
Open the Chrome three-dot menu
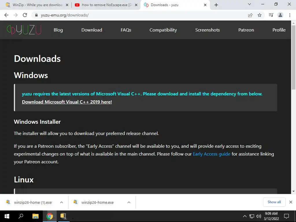coord(290,15)
